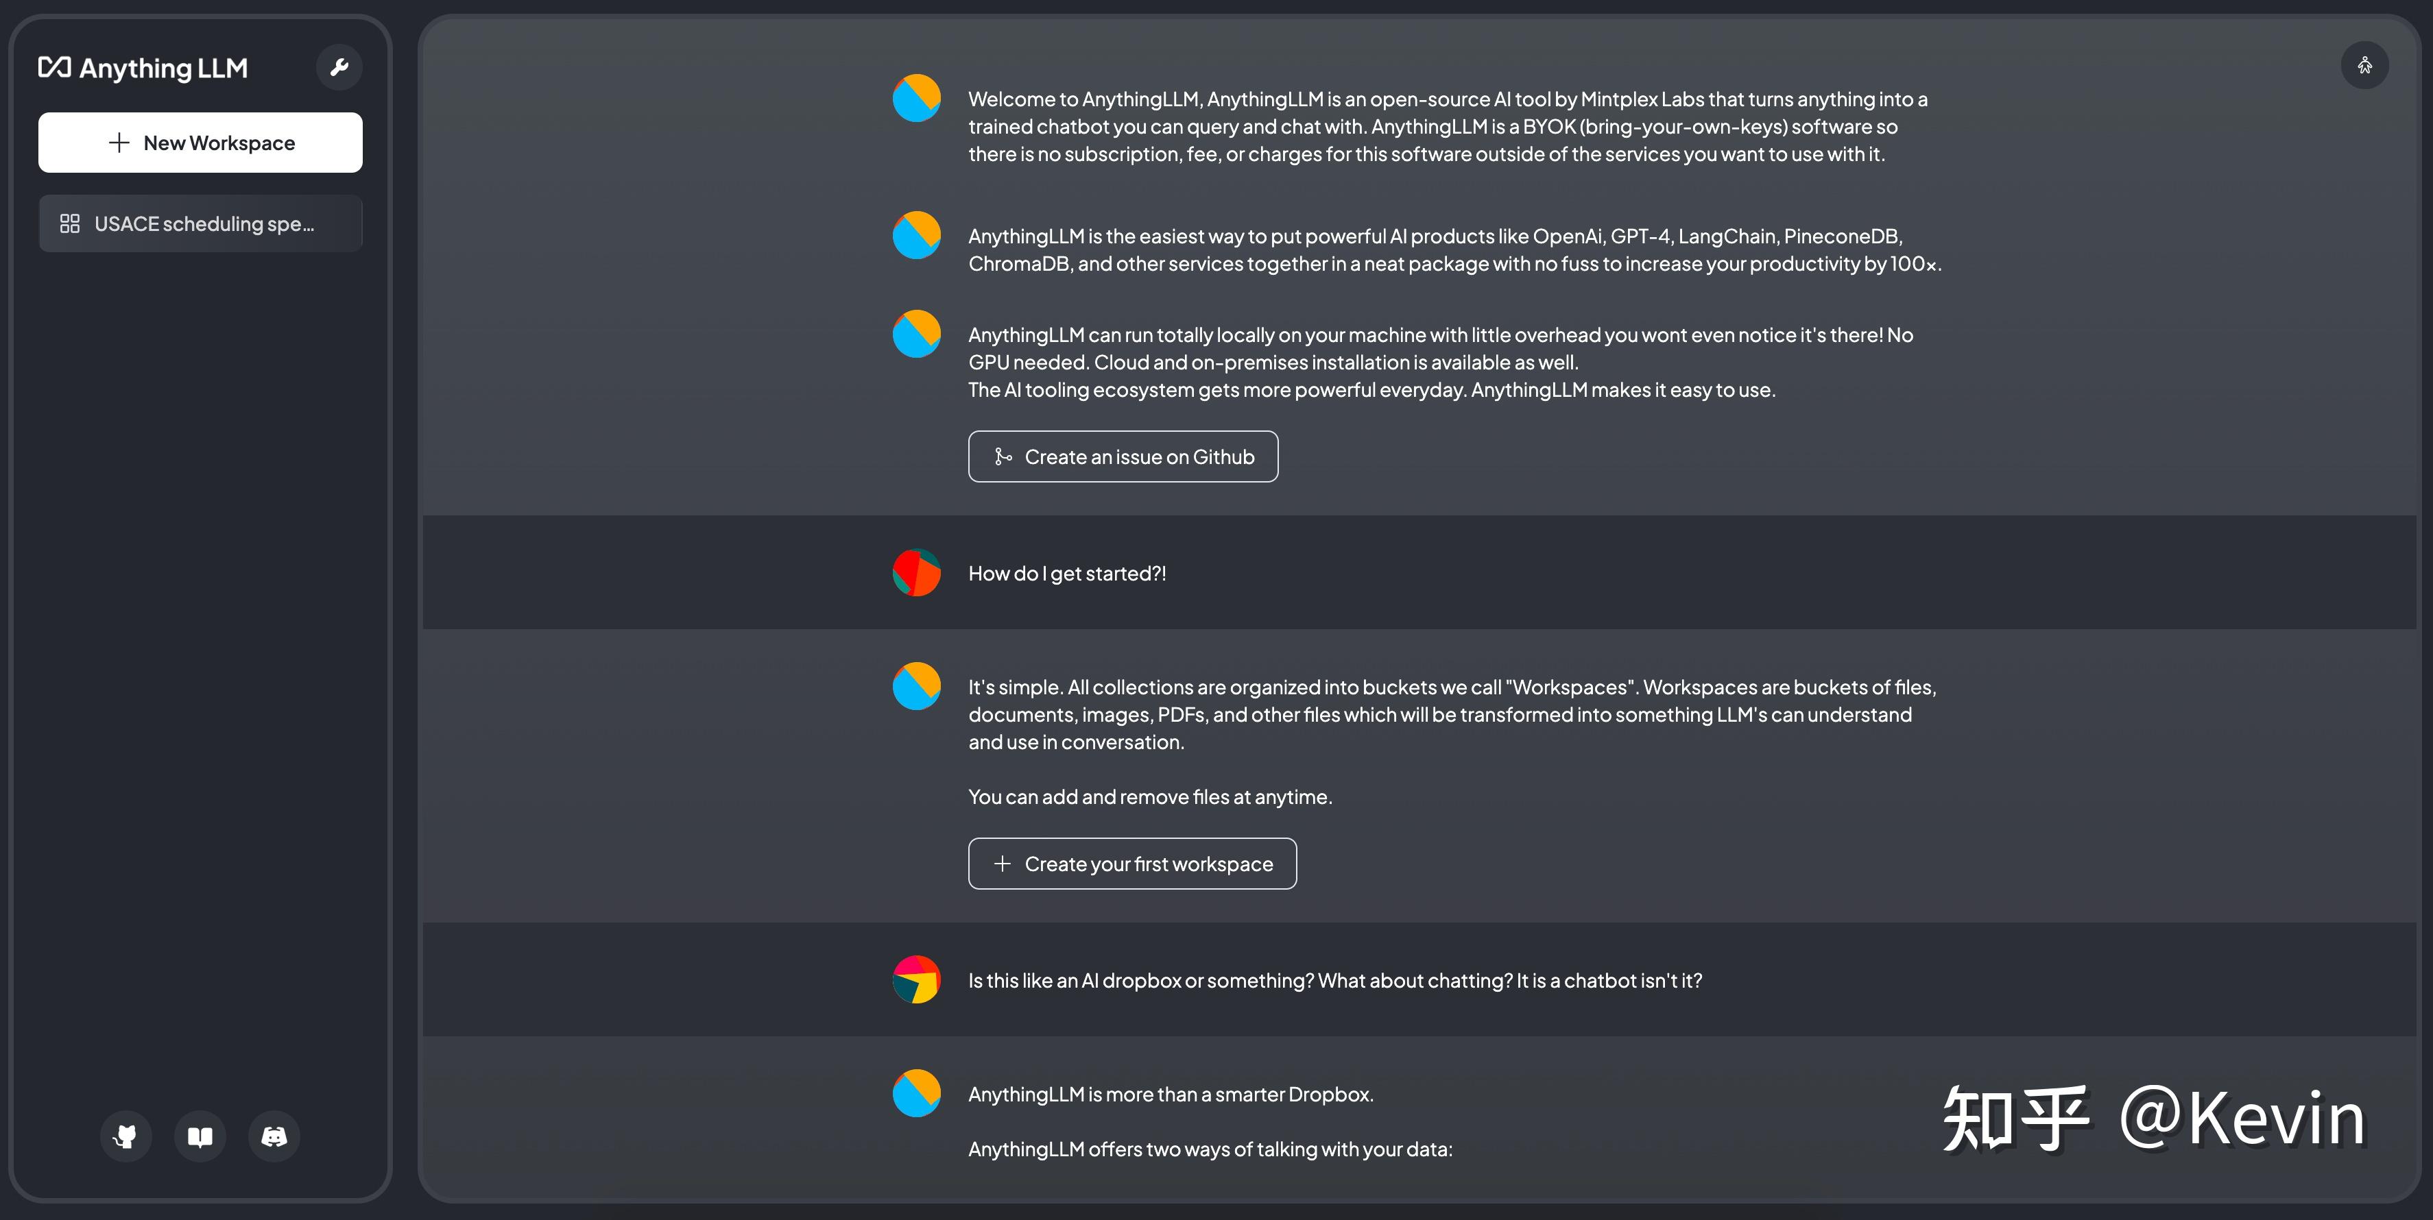Click the 'How do I get started?!' message

pos(1067,573)
